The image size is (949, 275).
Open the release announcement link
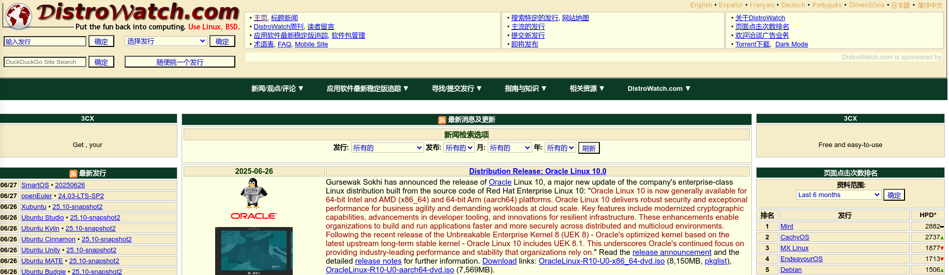point(672,252)
